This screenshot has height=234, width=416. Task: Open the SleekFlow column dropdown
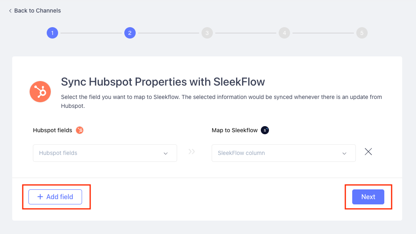(x=284, y=153)
